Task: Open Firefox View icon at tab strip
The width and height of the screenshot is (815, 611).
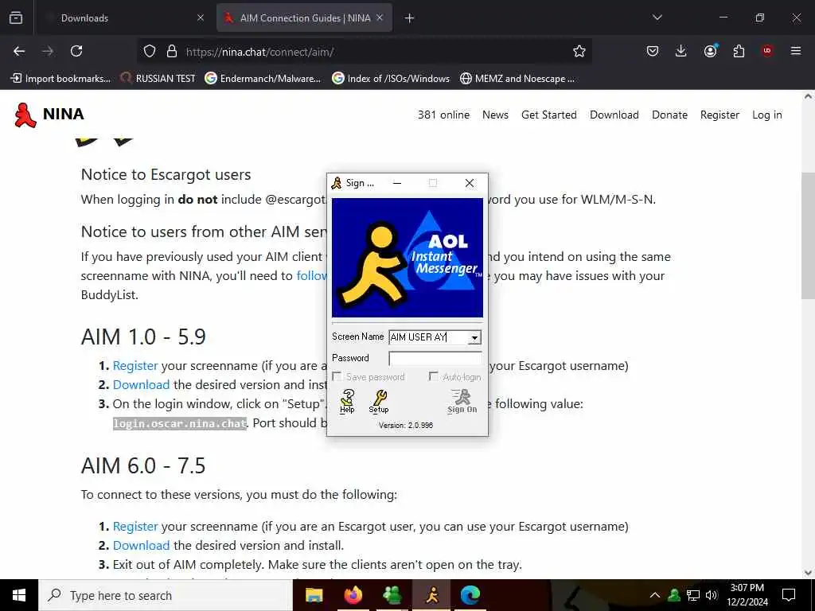Action: pos(16,18)
